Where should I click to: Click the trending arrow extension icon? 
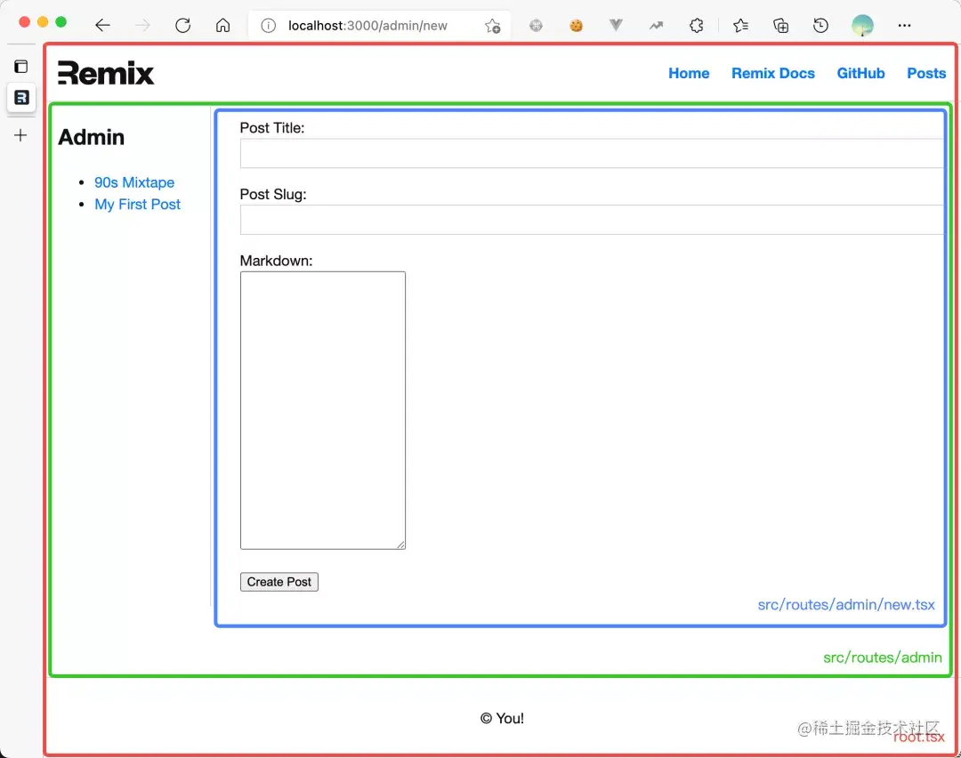pyautogui.click(x=657, y=26)
